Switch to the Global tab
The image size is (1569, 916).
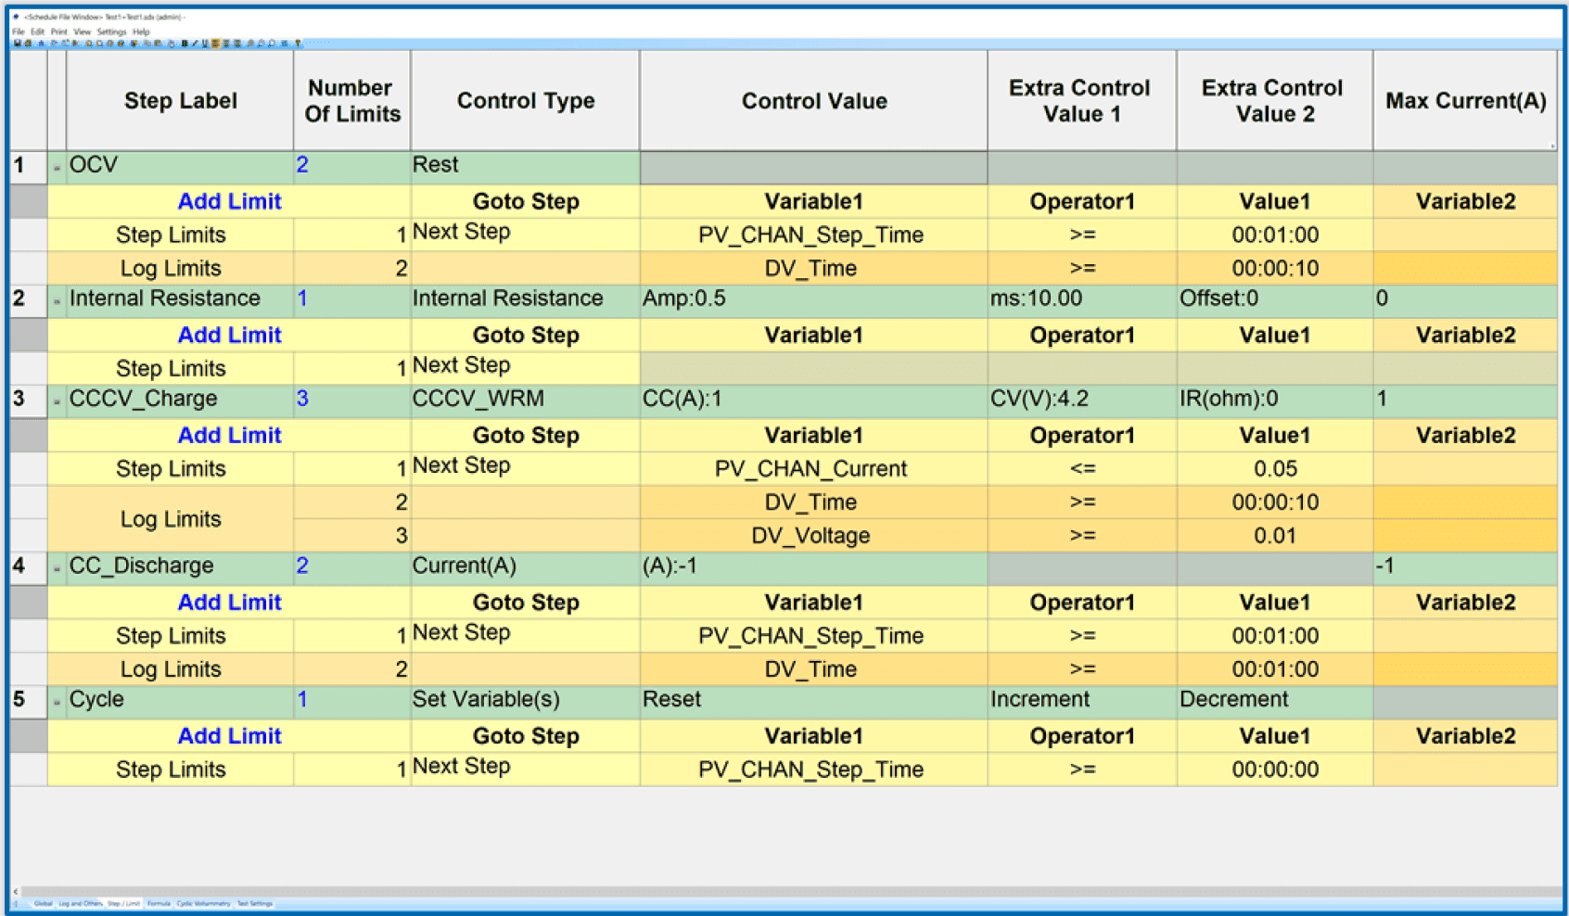point(43,903)
